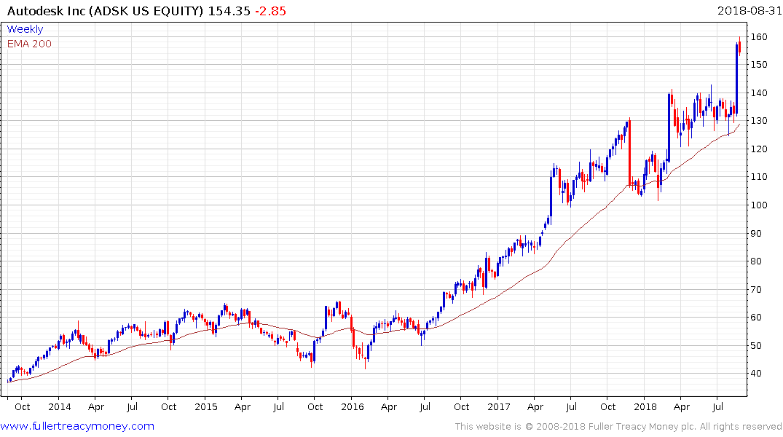The height and width of the screenshot is (437, 783).
Task: Click the EMA 200 legend label
Action: [x=29, y=44]
